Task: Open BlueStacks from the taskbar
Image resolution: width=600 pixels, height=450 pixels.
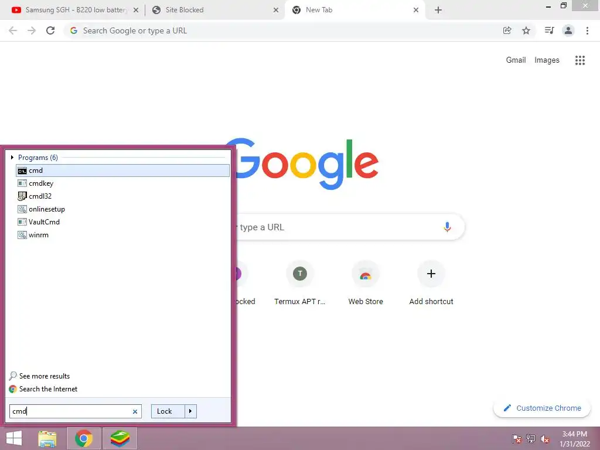Action: click(x=120, y=438)
